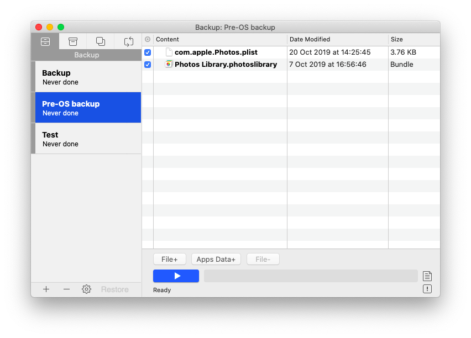Run the Pre-OS backup

tap(176, 276)
